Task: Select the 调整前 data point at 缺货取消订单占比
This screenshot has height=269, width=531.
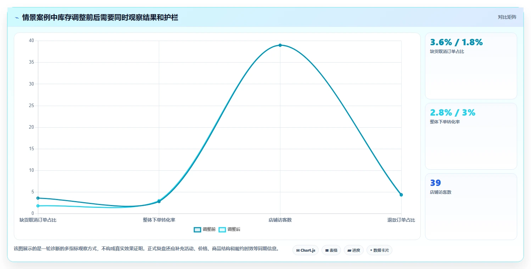Action: (x=38, y=198)
